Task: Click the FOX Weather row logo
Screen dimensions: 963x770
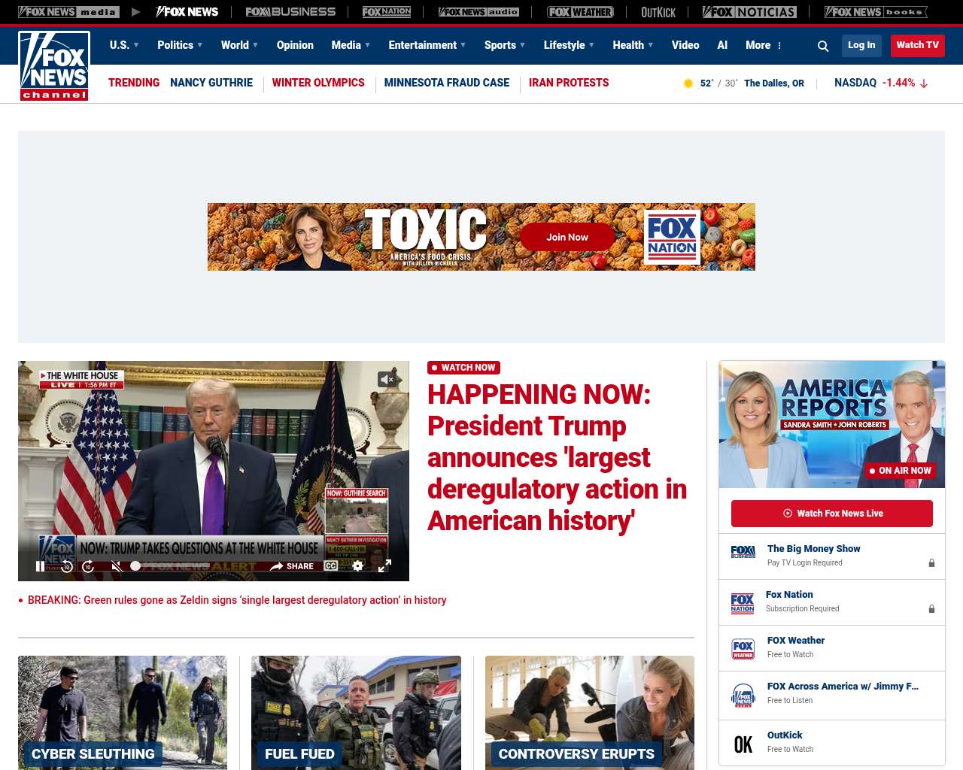Action: (x=743, y=648)
